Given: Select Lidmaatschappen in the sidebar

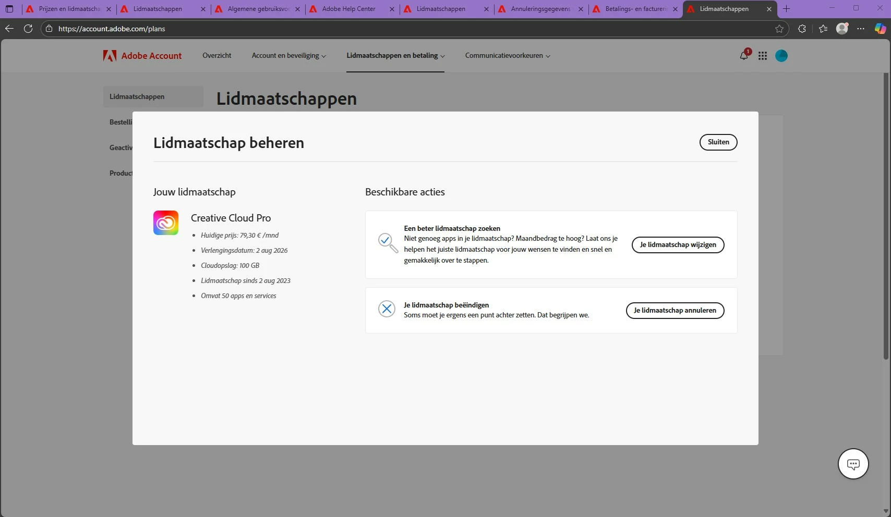Looking at the screenshot, I should (x=153, y=96).
